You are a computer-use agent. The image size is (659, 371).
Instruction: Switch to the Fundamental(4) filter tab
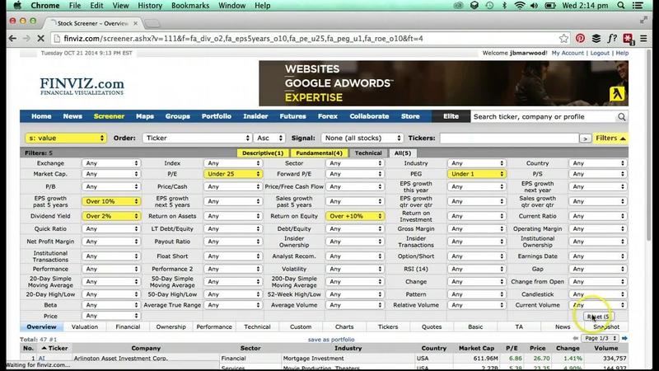point(319,153)
